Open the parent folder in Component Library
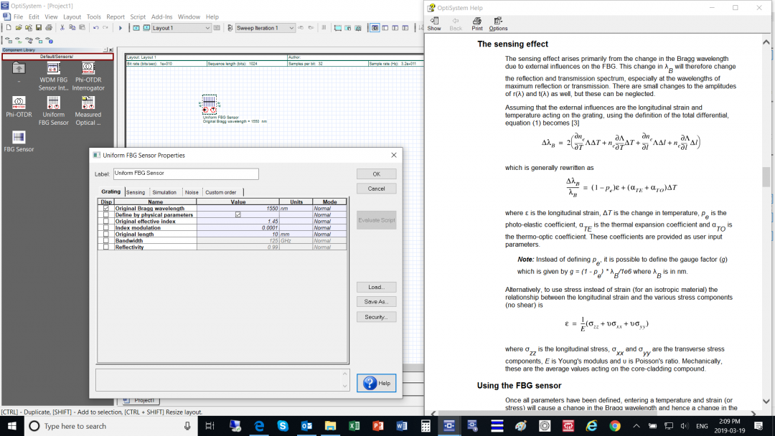 click(x=19, y=68)
